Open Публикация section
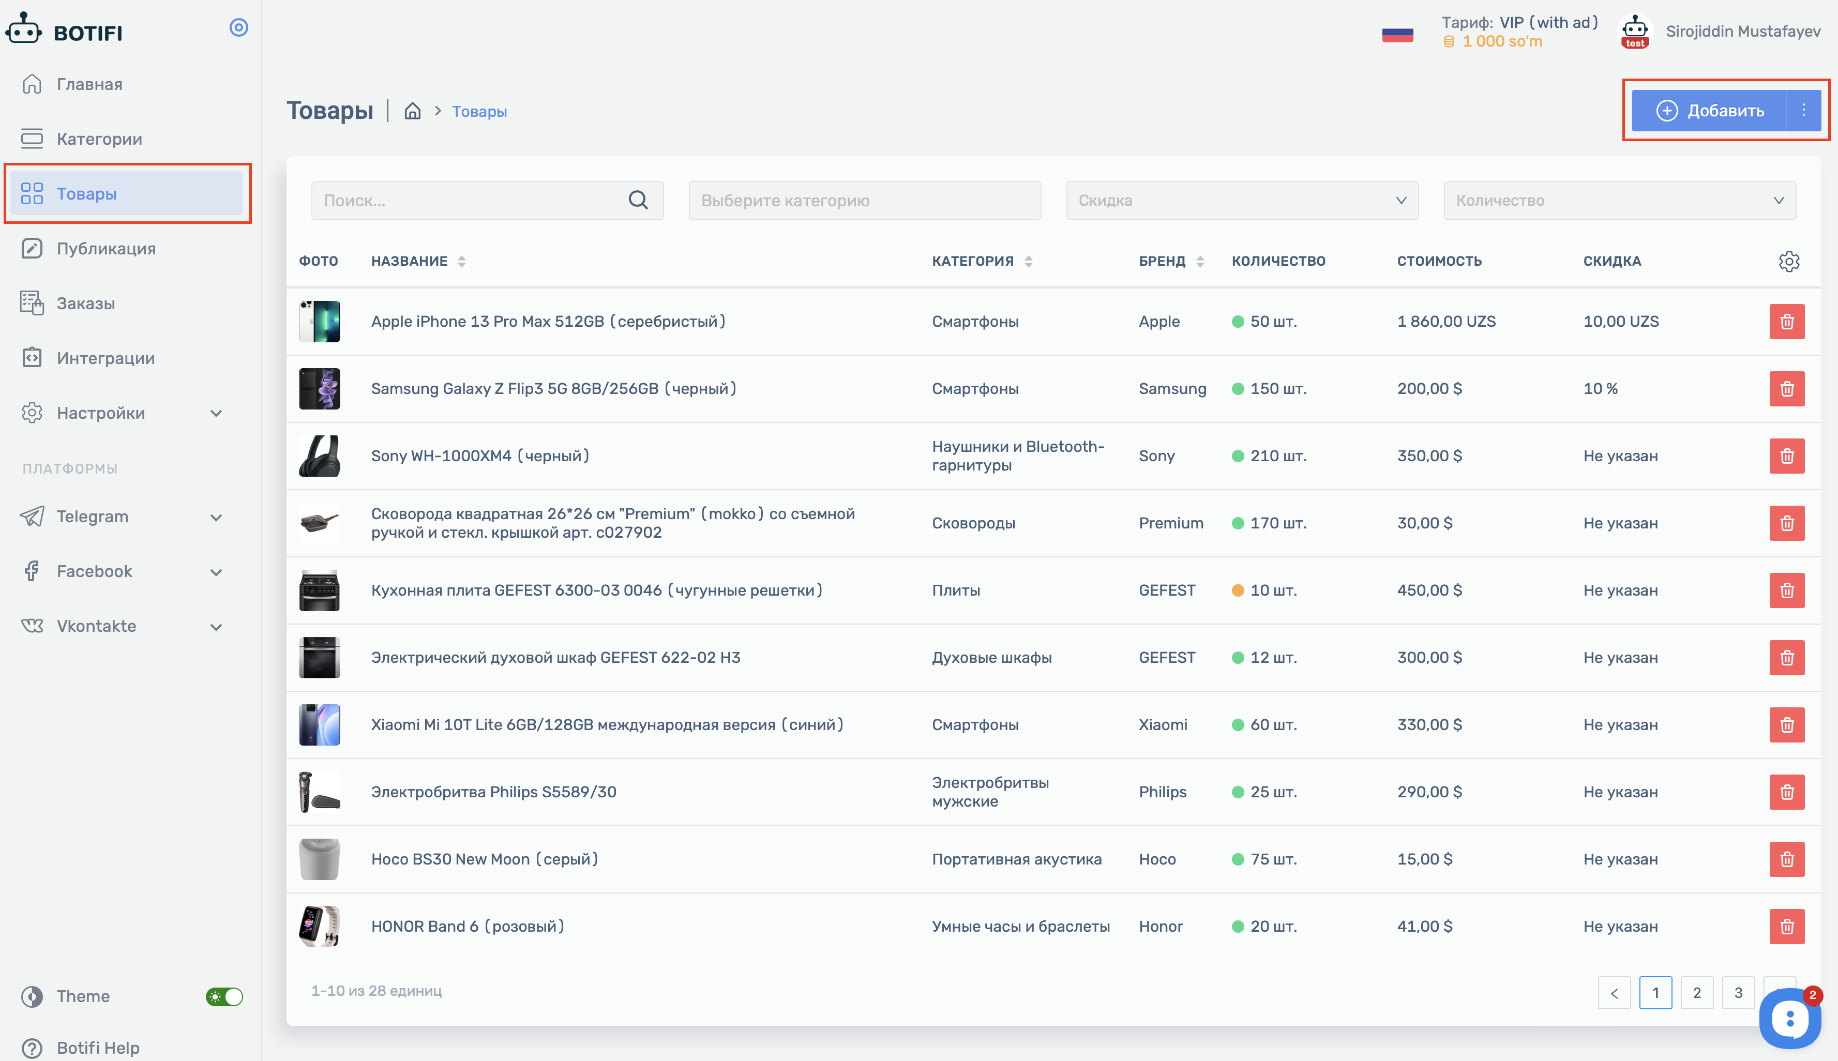 pos(106,249)
